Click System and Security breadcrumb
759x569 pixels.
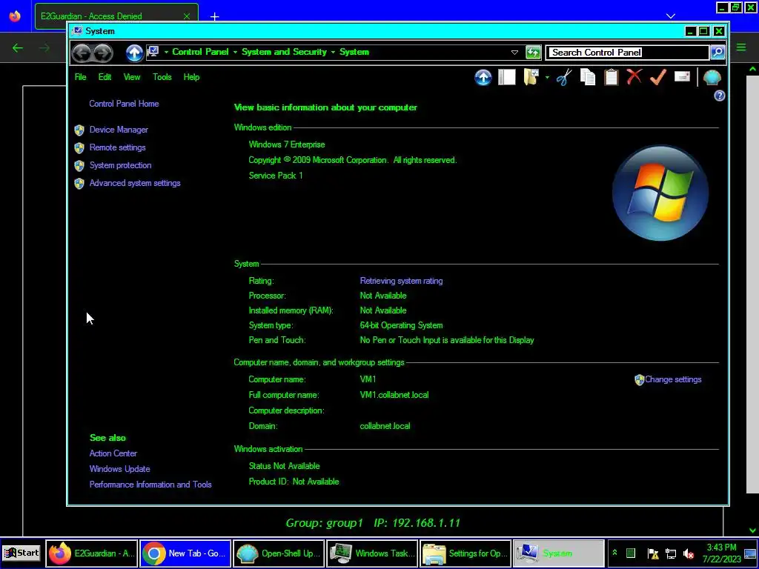(284, 52)
